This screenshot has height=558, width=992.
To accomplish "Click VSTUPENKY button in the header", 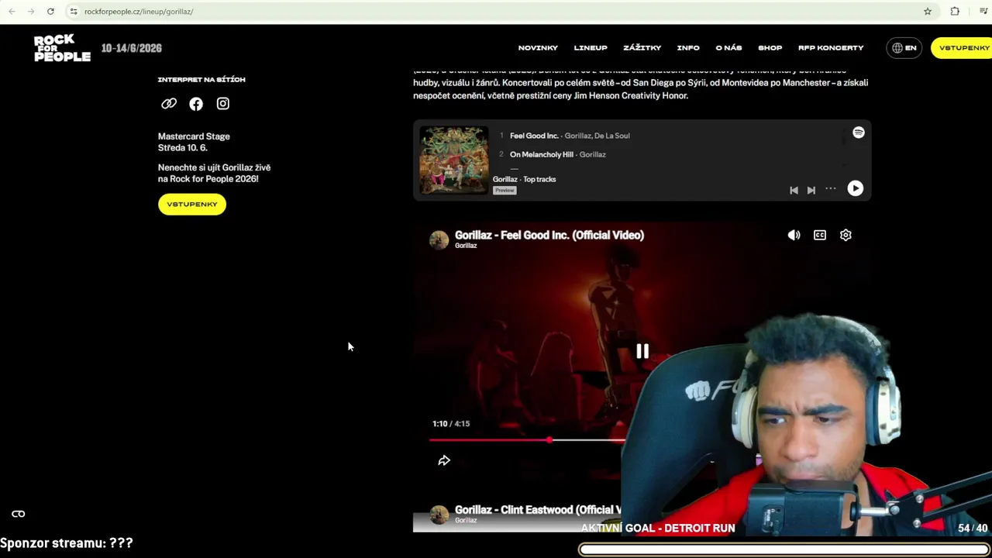I will click(963, 48).
